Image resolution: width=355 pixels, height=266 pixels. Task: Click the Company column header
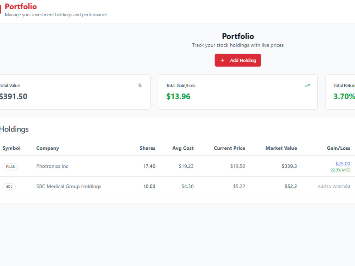coord(48,148)
